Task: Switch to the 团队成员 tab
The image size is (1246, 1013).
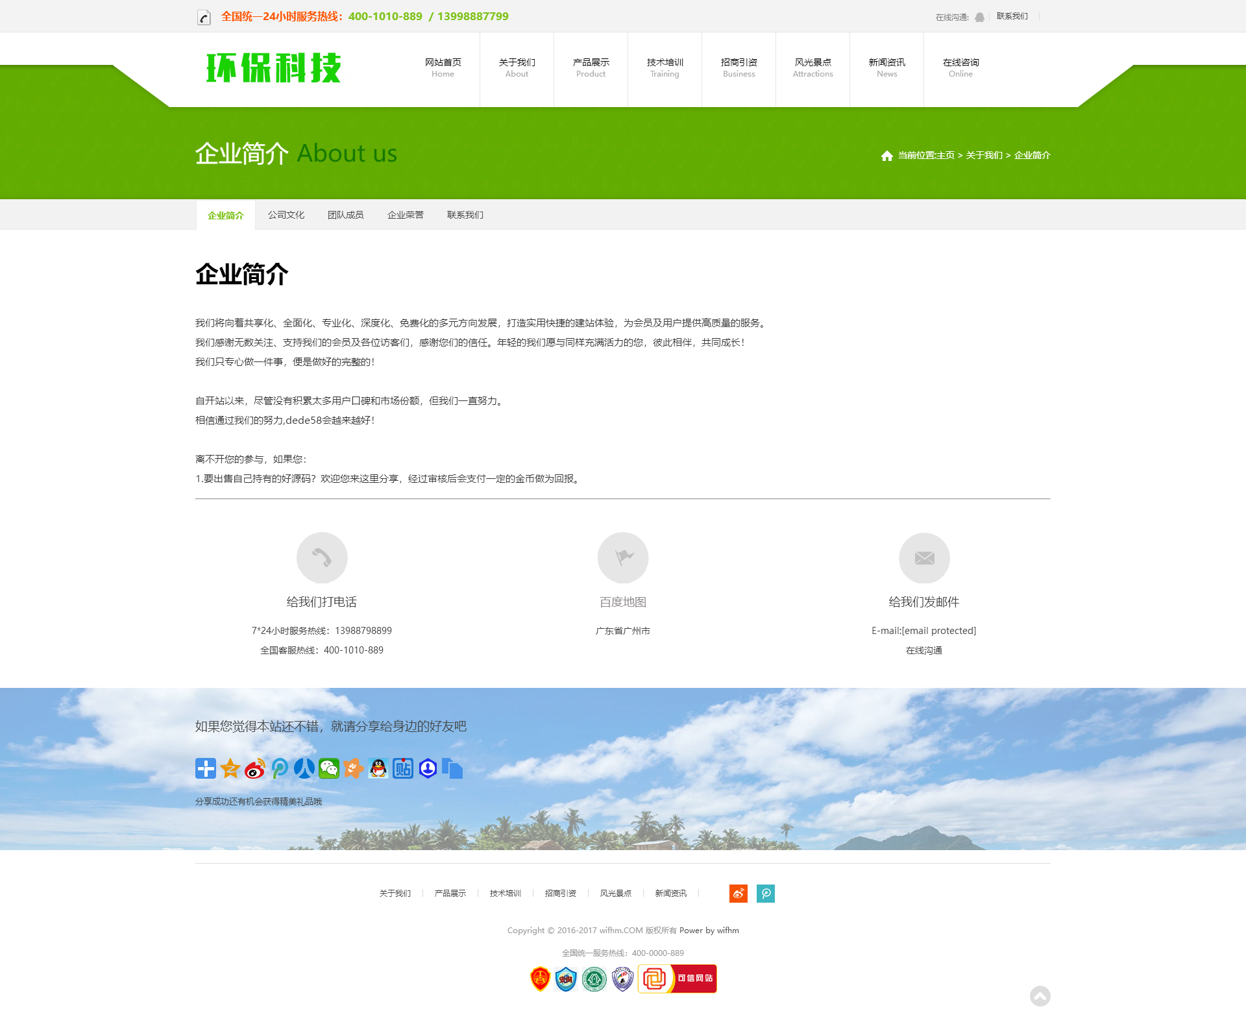Action: 346,215
